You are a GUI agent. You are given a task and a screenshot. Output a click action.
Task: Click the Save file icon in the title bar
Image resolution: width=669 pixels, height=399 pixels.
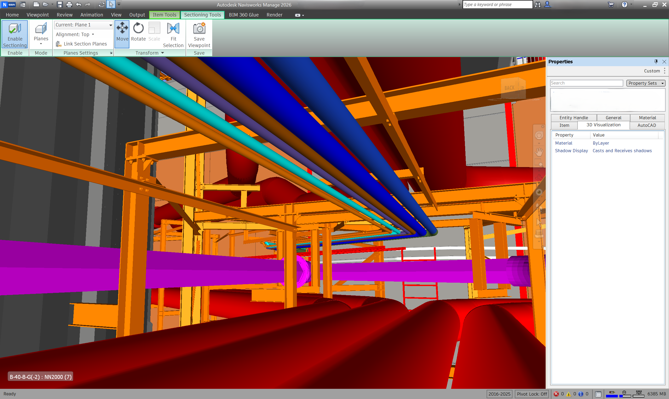[x=60, y=4]
